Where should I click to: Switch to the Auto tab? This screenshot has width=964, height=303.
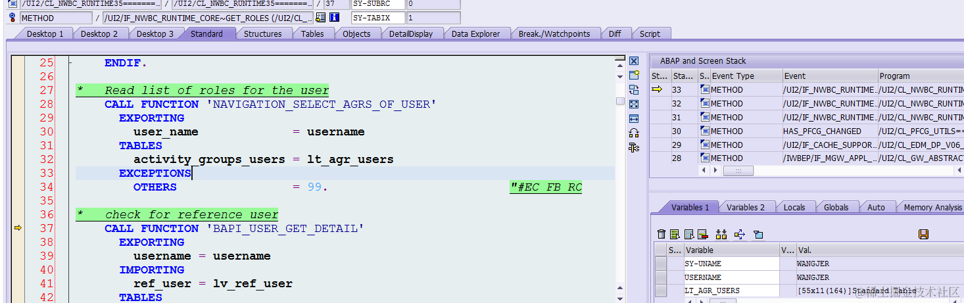(x=876, y=207)
